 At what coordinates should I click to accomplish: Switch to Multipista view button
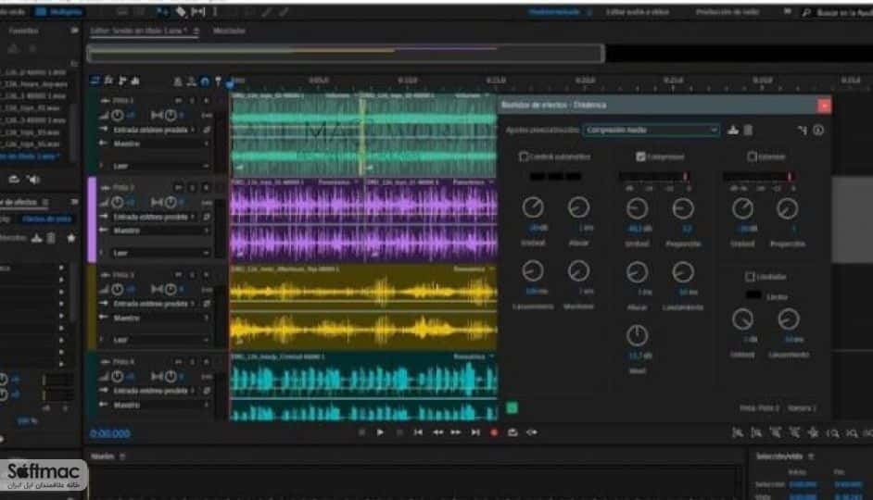coord(58,11)
